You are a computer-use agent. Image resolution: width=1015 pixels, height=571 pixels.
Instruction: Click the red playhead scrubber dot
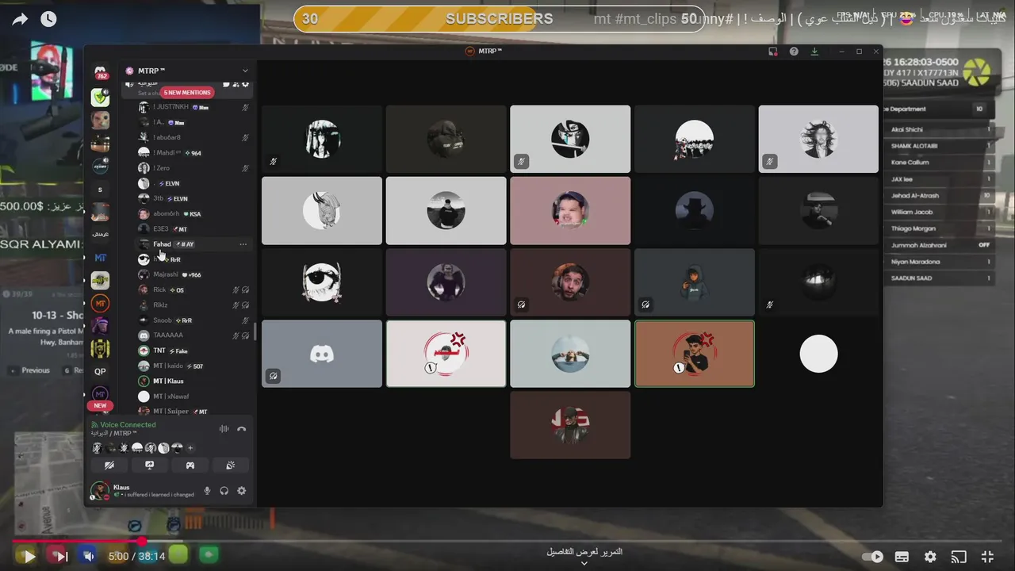point(142,542)
